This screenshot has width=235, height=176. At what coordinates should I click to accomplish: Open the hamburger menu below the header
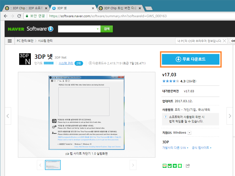tap(9, 41)
